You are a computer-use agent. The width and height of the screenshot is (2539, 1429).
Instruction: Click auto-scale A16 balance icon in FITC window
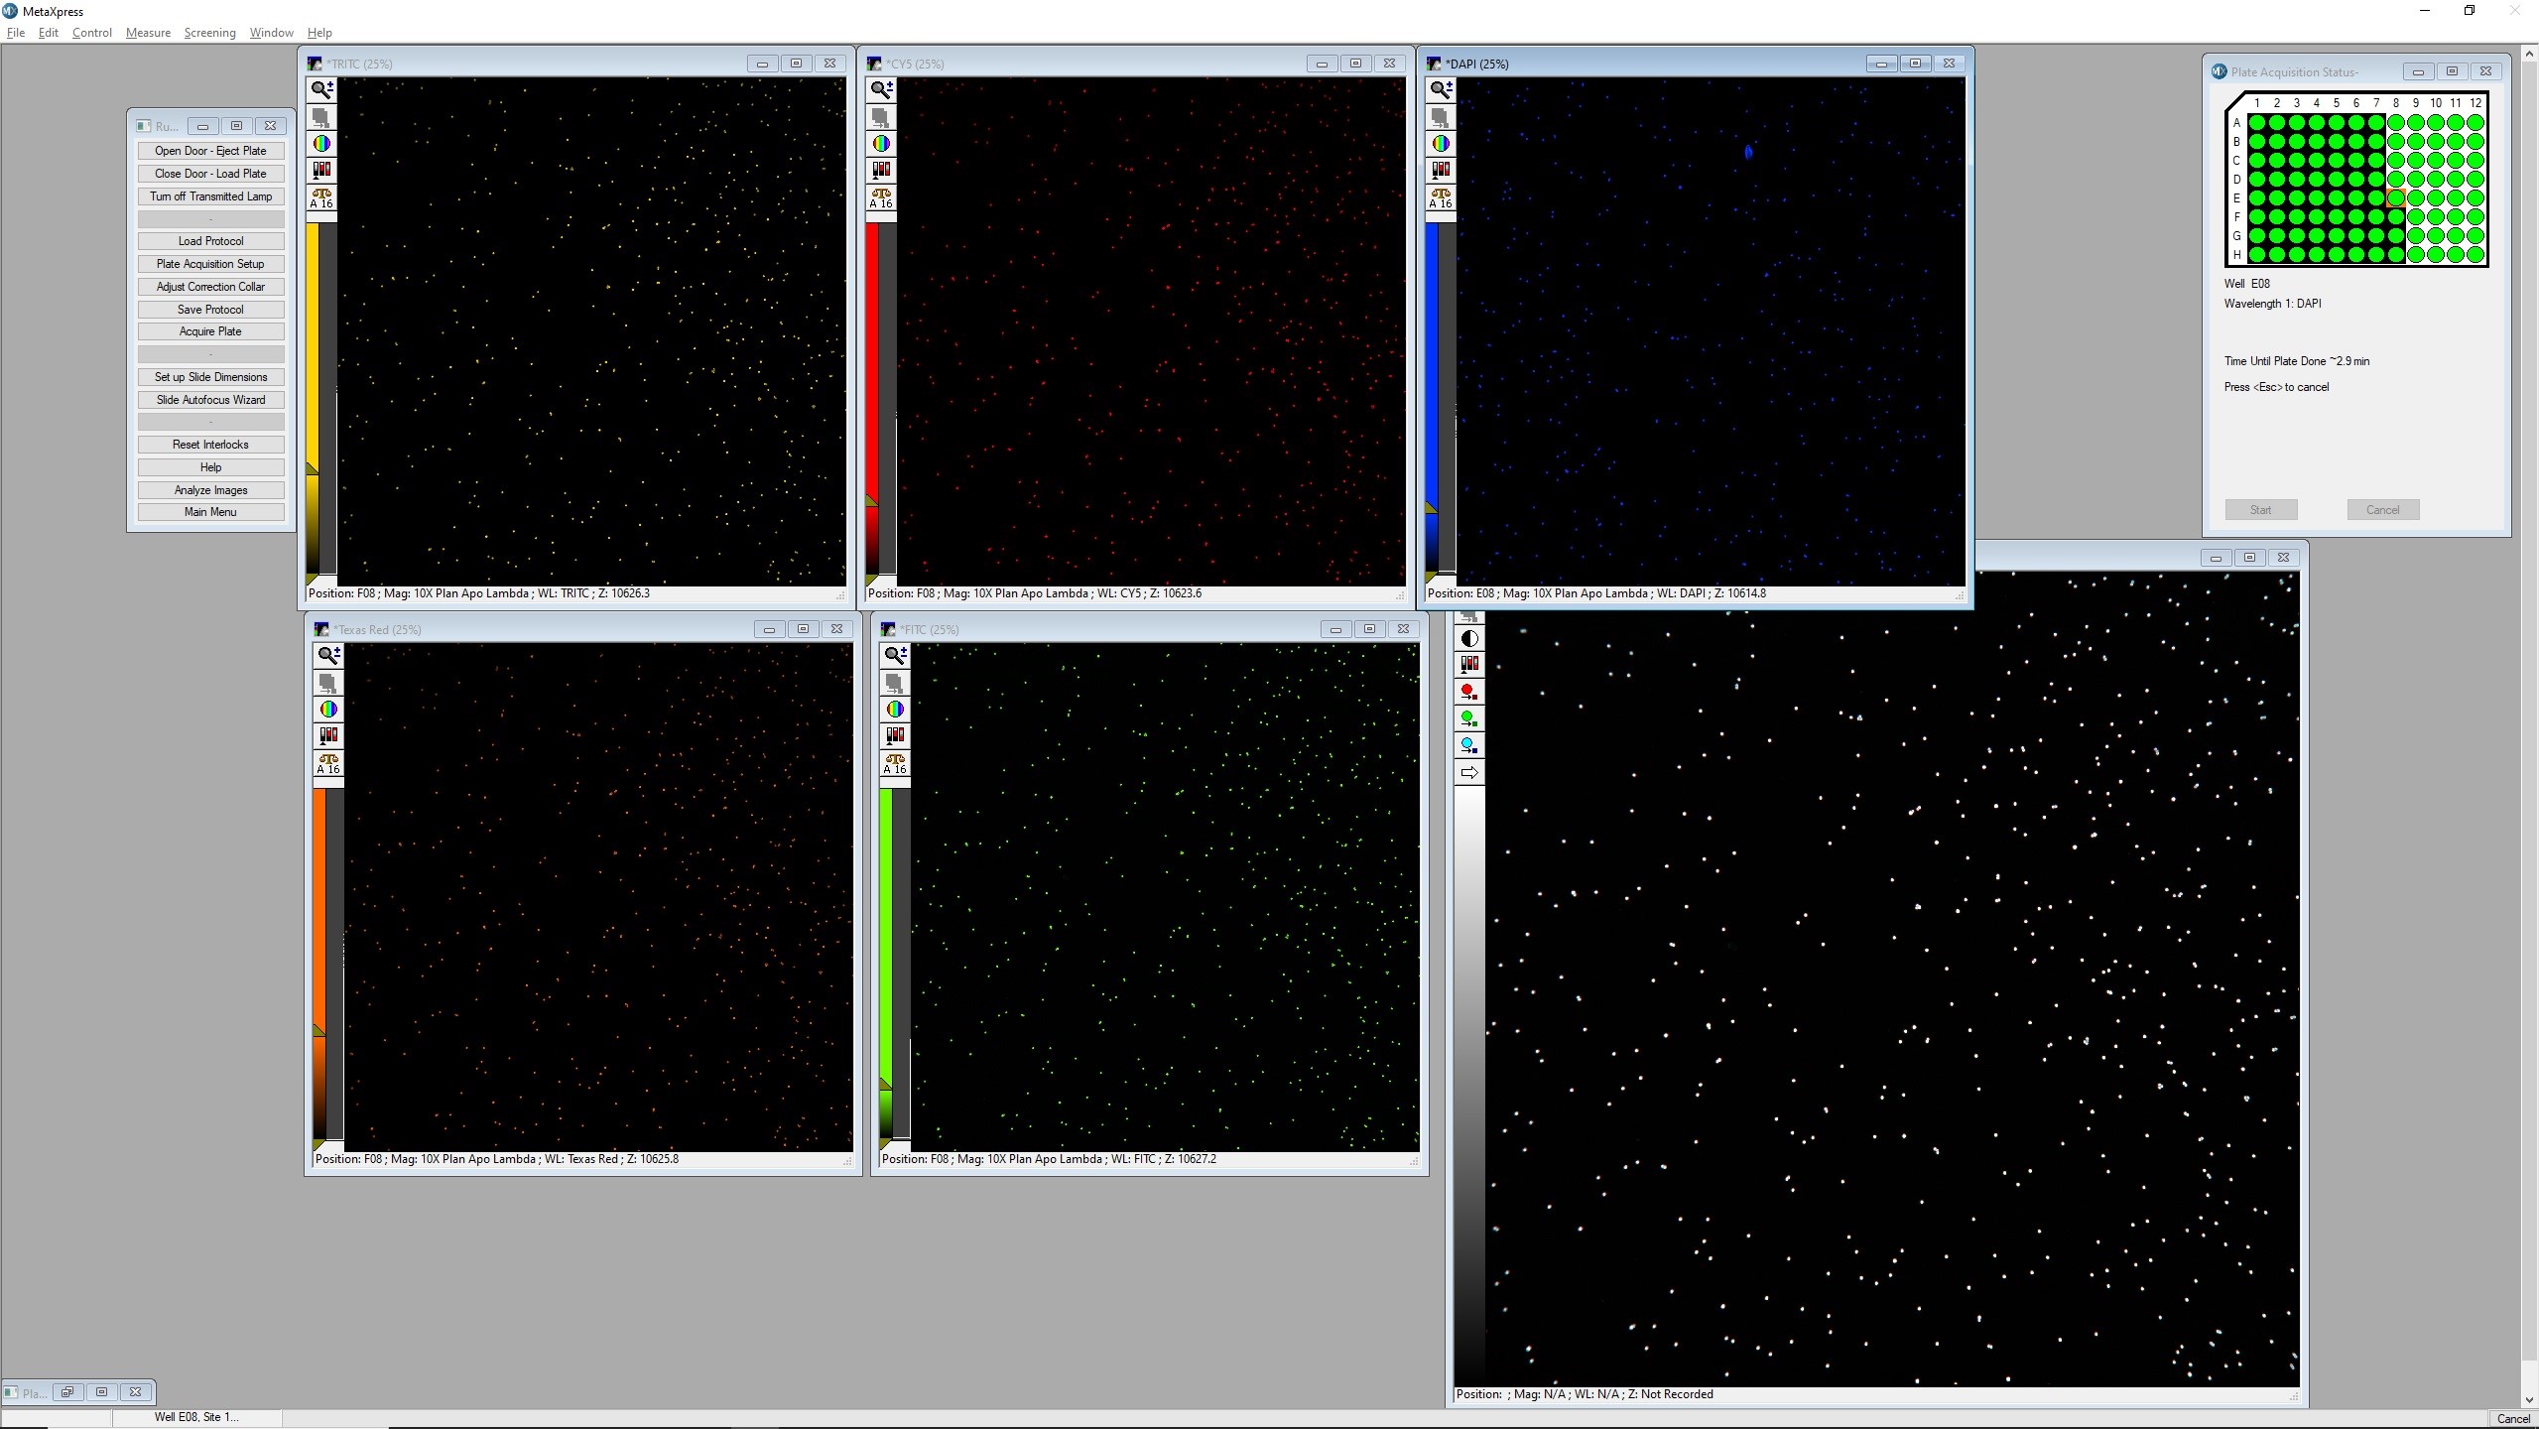pos(895,762)
